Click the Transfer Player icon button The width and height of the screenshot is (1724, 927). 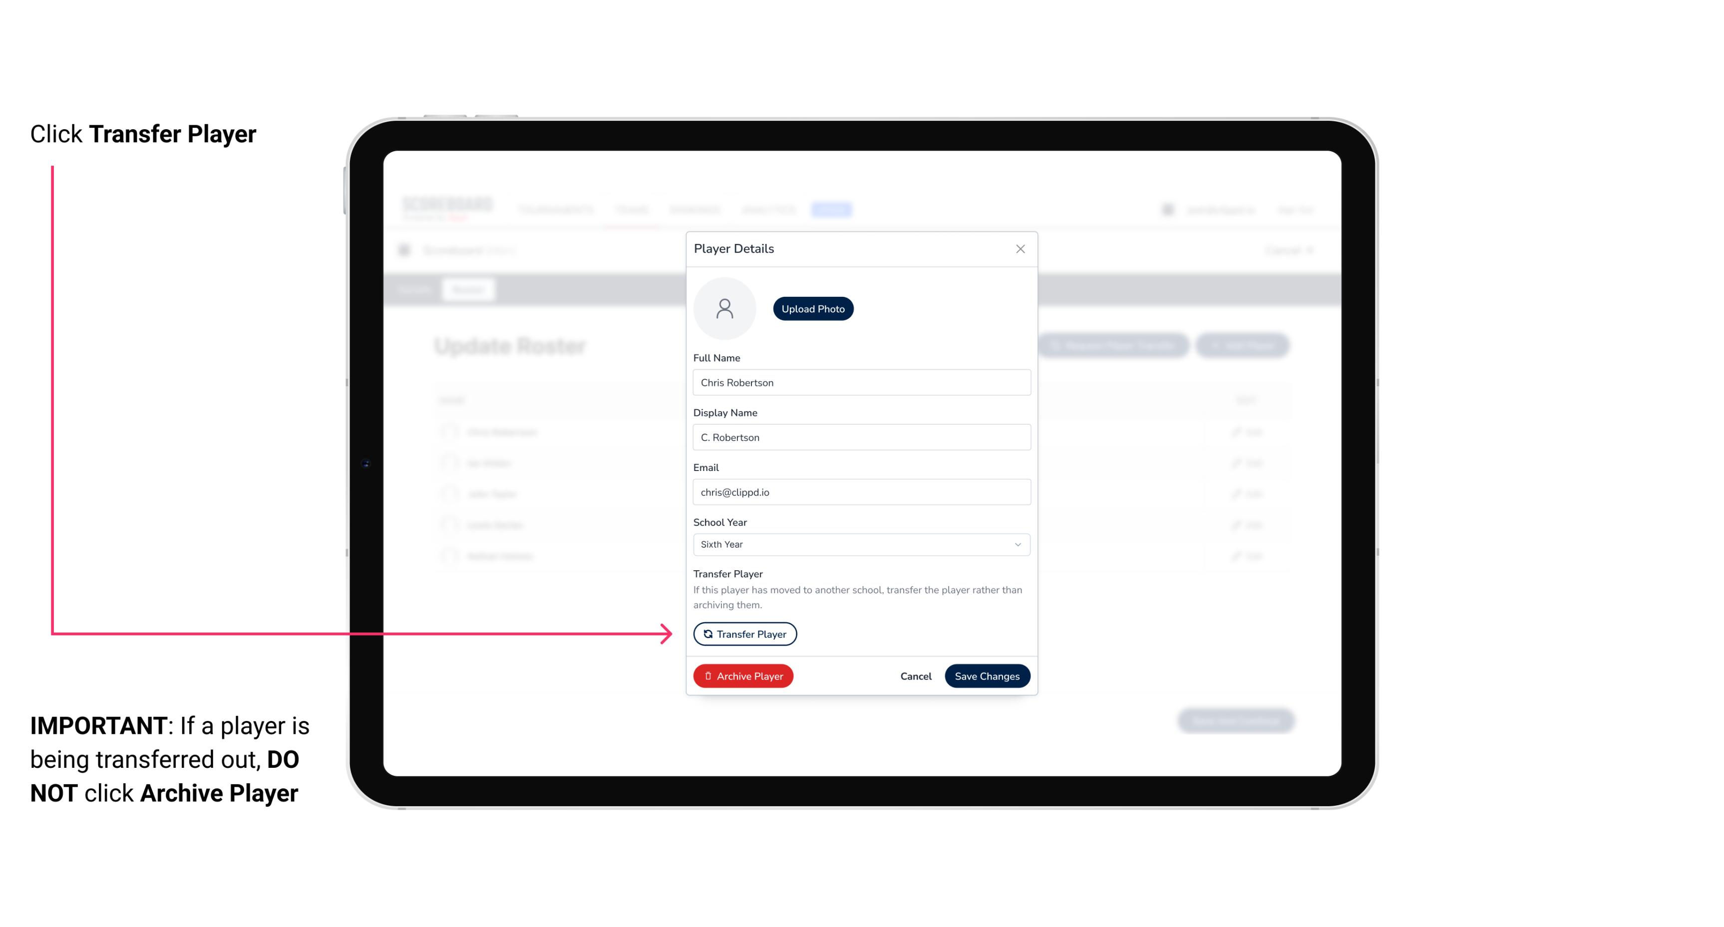[x=744, y=634]
